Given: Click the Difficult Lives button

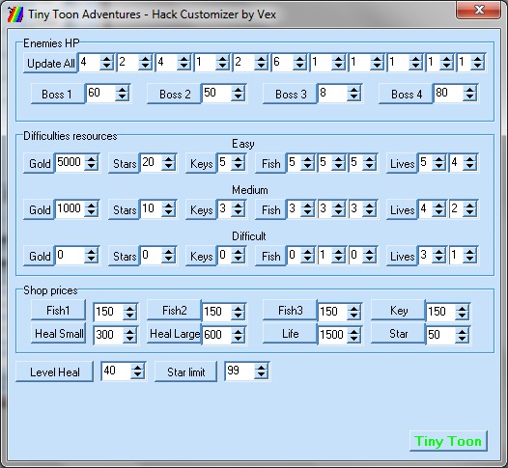Looking at the screenshot, I should [x=402, y=256].
